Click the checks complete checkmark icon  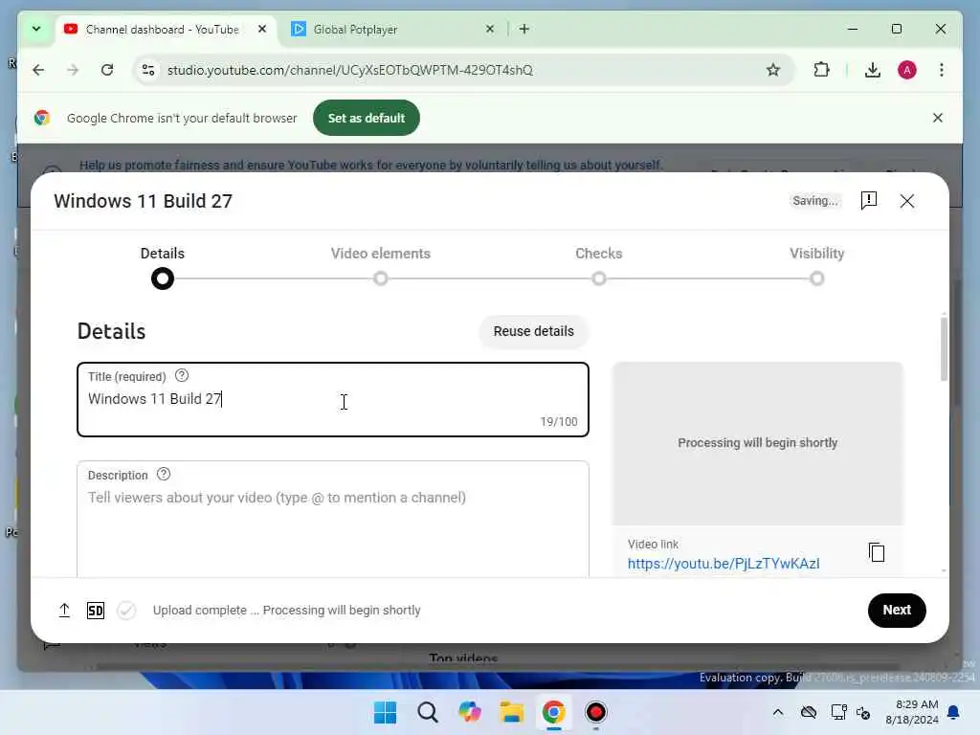pyautogui.click(x=126, y=610)
